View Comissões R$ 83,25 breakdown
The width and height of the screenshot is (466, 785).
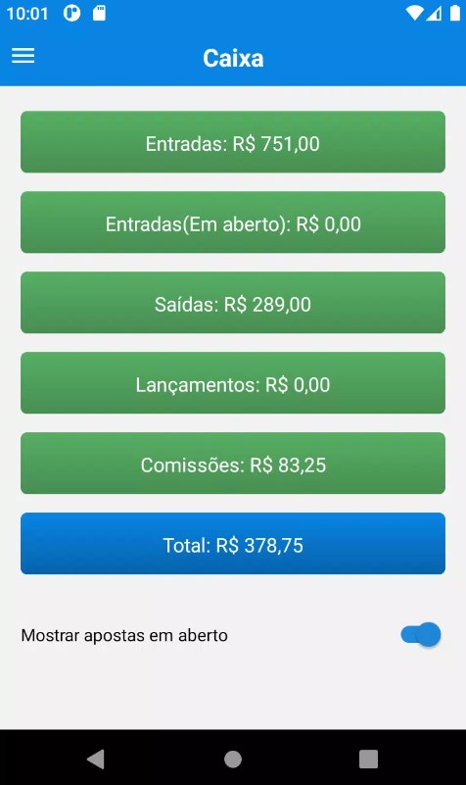click(233, 464)
